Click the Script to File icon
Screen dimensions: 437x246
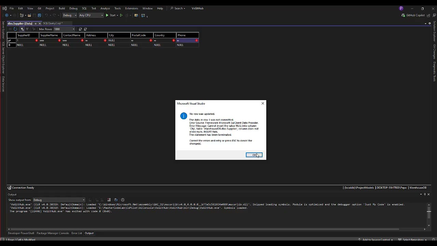(x=85, y=29)
